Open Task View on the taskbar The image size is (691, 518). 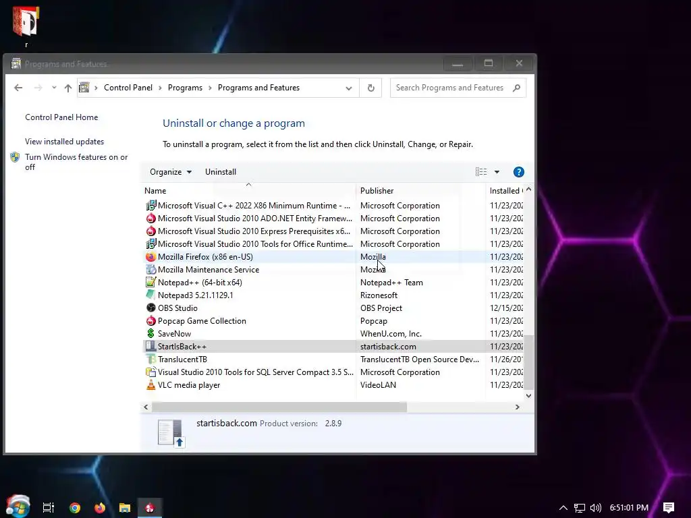click(x=49, y=507)
